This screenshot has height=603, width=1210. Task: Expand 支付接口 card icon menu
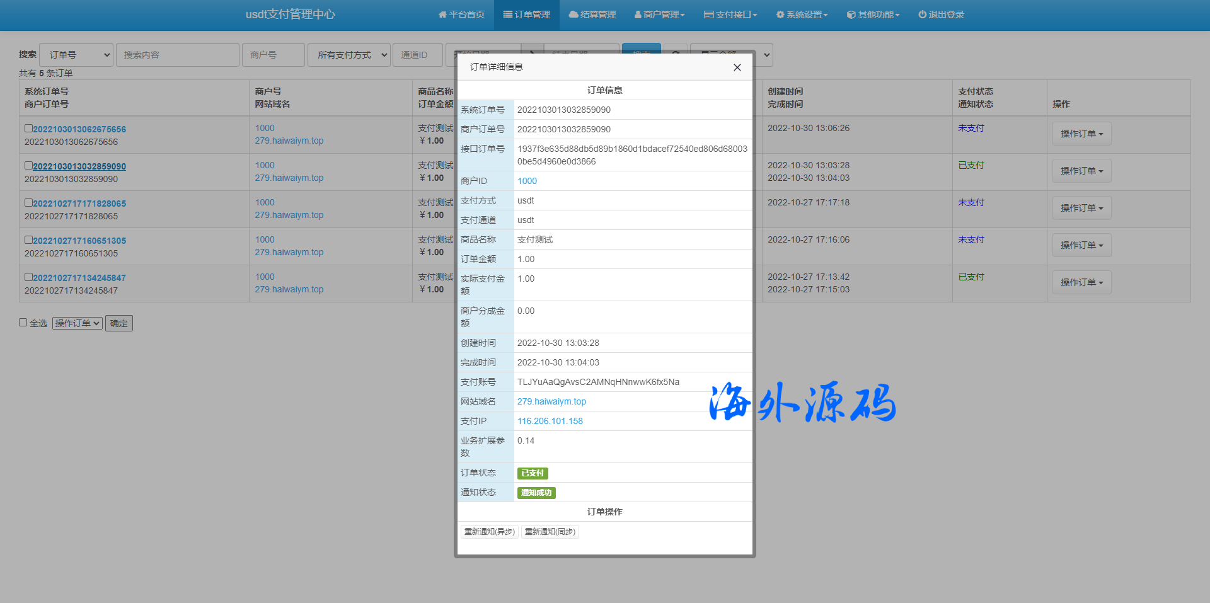point(730,14)
